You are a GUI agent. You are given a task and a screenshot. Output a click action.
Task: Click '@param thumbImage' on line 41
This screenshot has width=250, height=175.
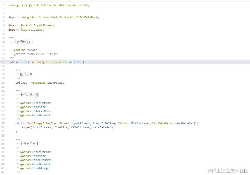(x=35, y=168)
